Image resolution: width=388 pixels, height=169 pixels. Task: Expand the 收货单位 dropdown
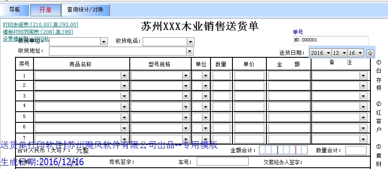(x=104, y=42)
